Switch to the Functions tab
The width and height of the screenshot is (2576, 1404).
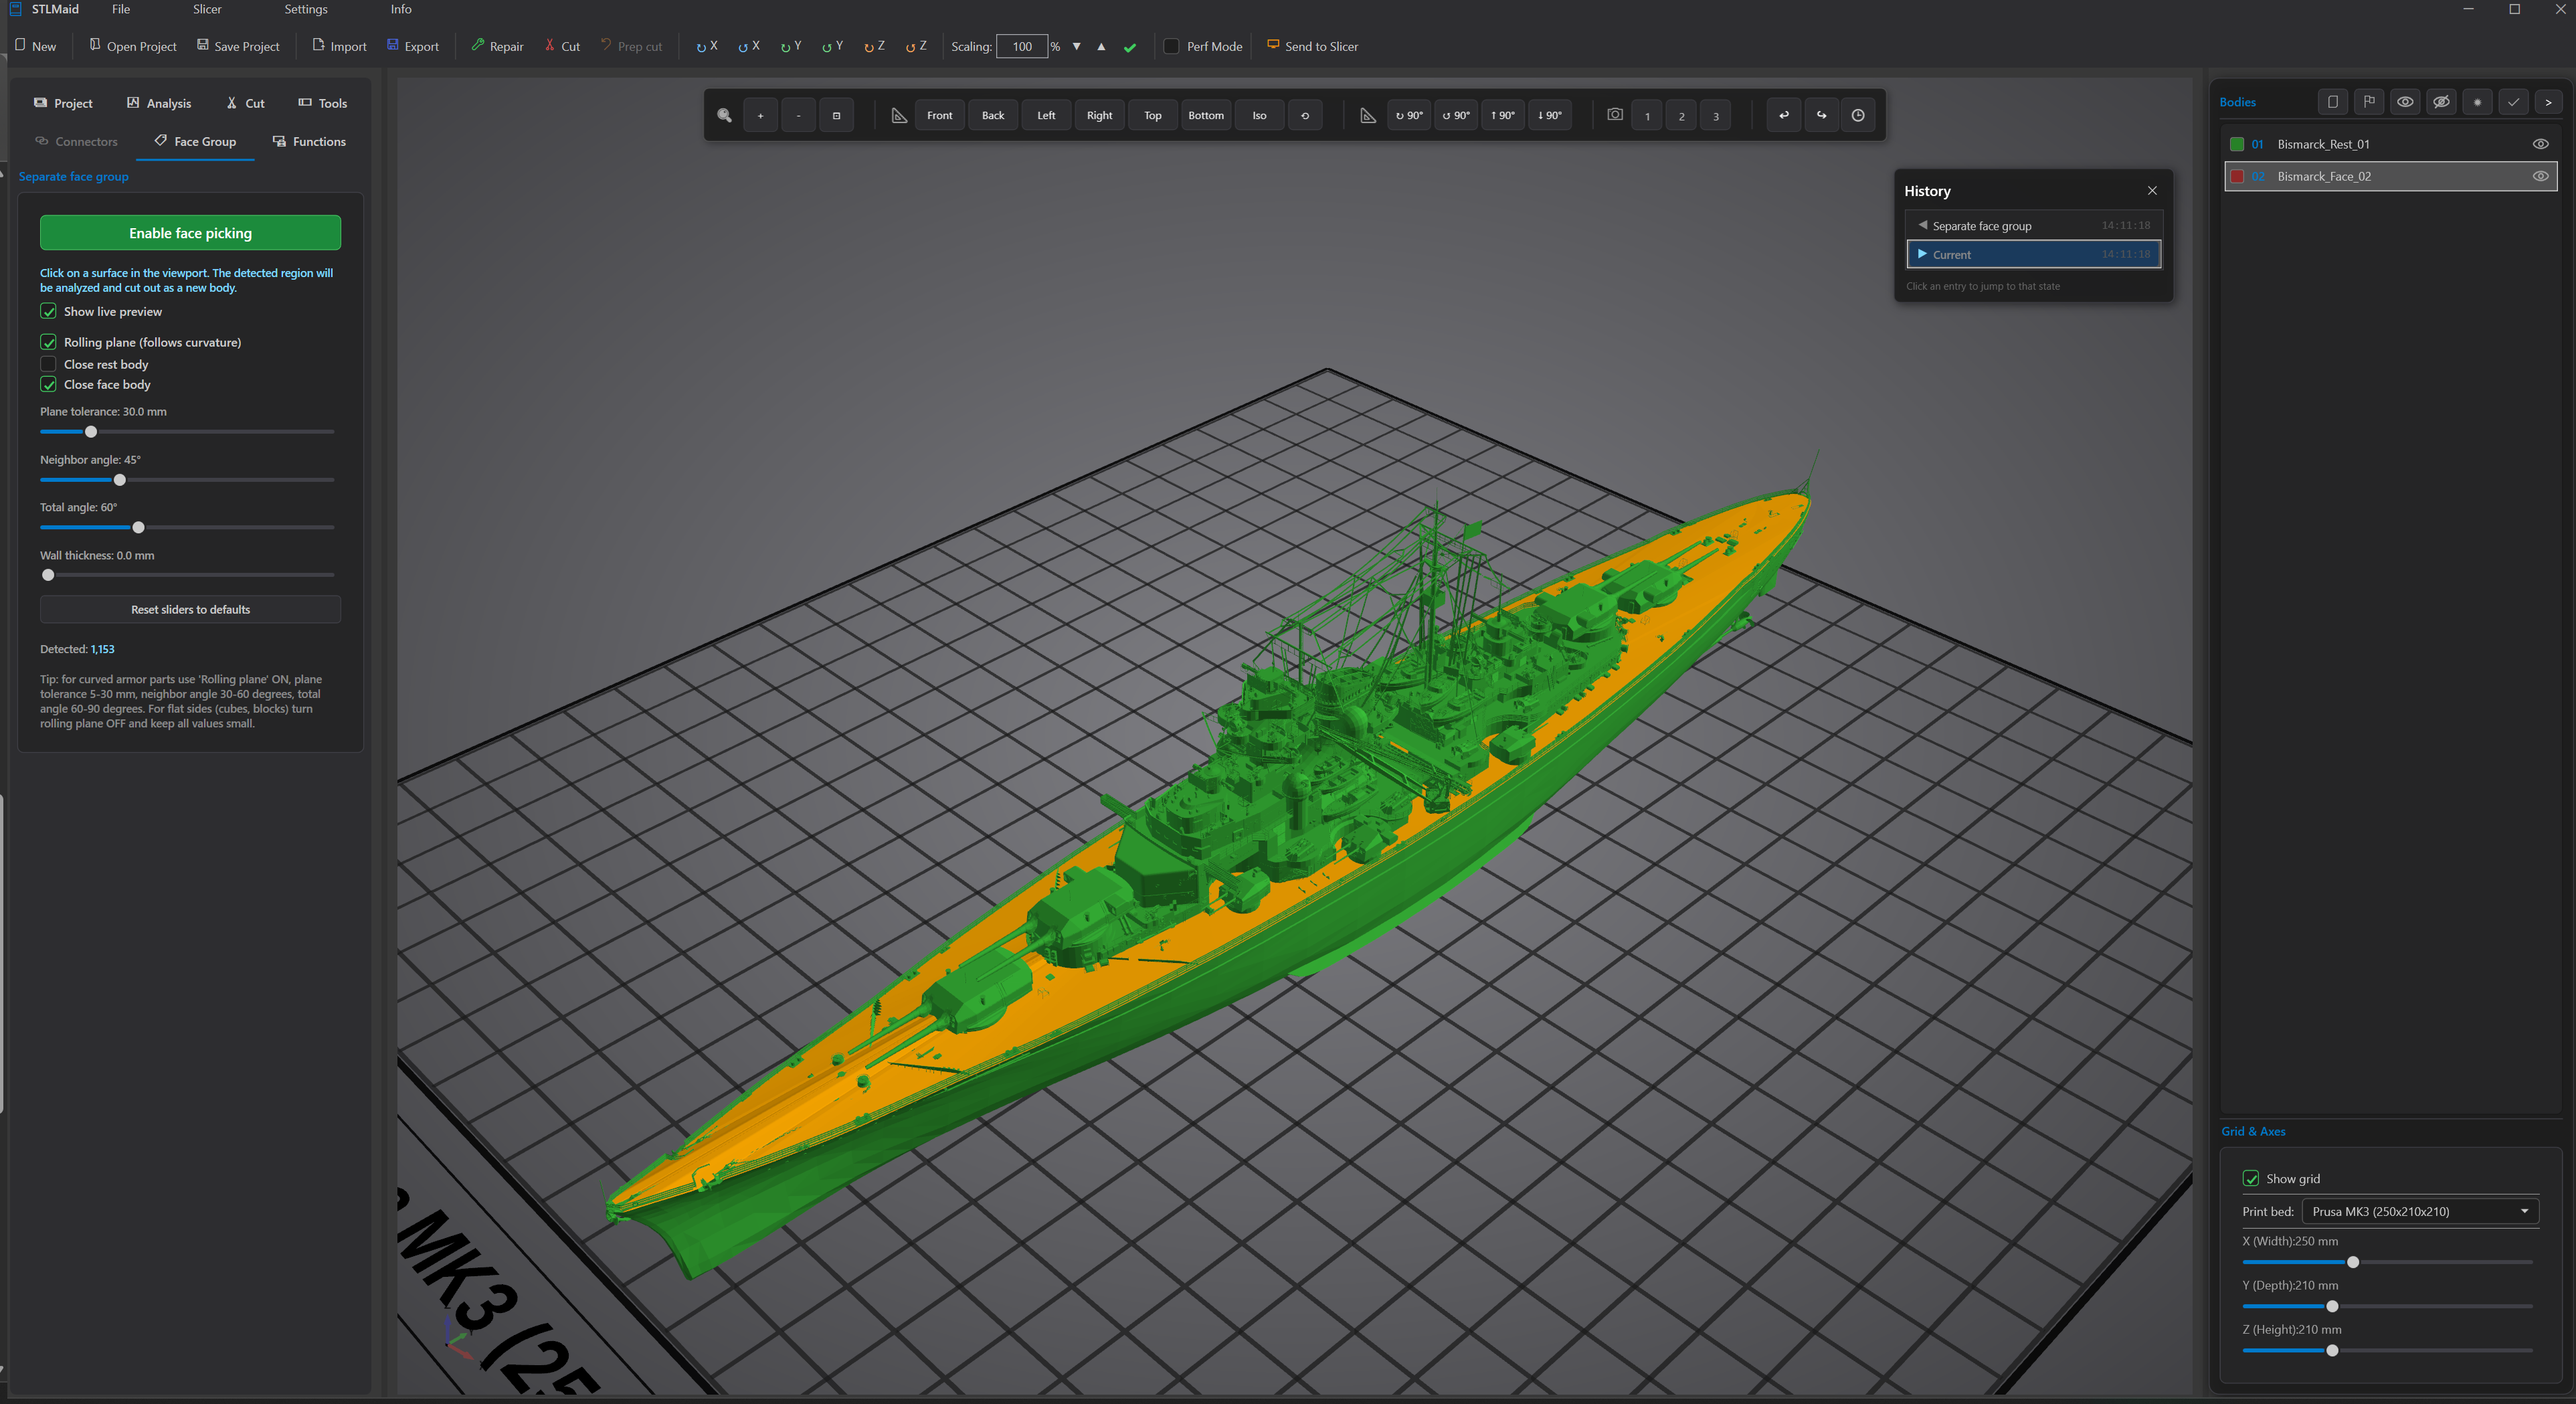coord(309,142)
